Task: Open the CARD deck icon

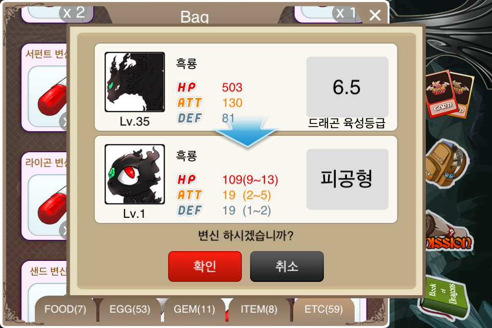Action: [x=449, y=94]
